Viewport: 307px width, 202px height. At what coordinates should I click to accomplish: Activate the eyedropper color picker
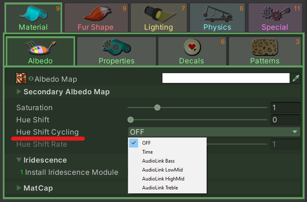click(x=296, y=78)
